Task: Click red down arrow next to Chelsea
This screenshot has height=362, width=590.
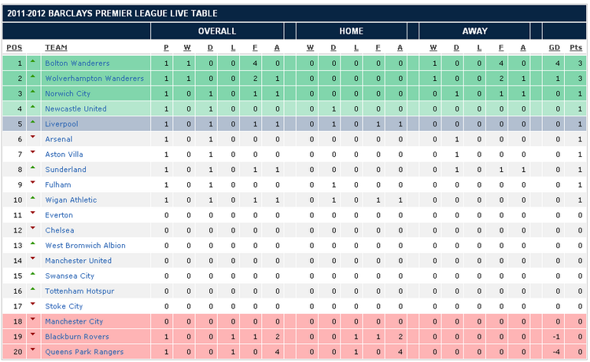Action: point(33,229)
